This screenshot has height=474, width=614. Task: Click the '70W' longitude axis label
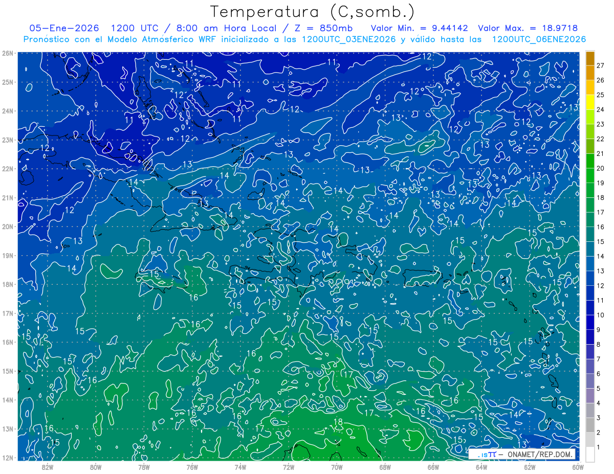click(337, 466)
